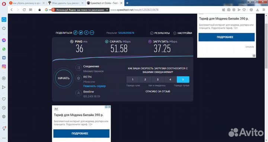This screenshot has height=142, width=268.
Task: Dismiss the Yandex default search prompt
Action: tap(107, 10)
